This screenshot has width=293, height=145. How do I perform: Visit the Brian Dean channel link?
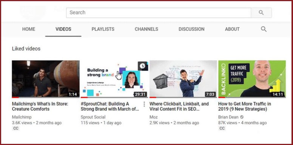coord(228,117)
